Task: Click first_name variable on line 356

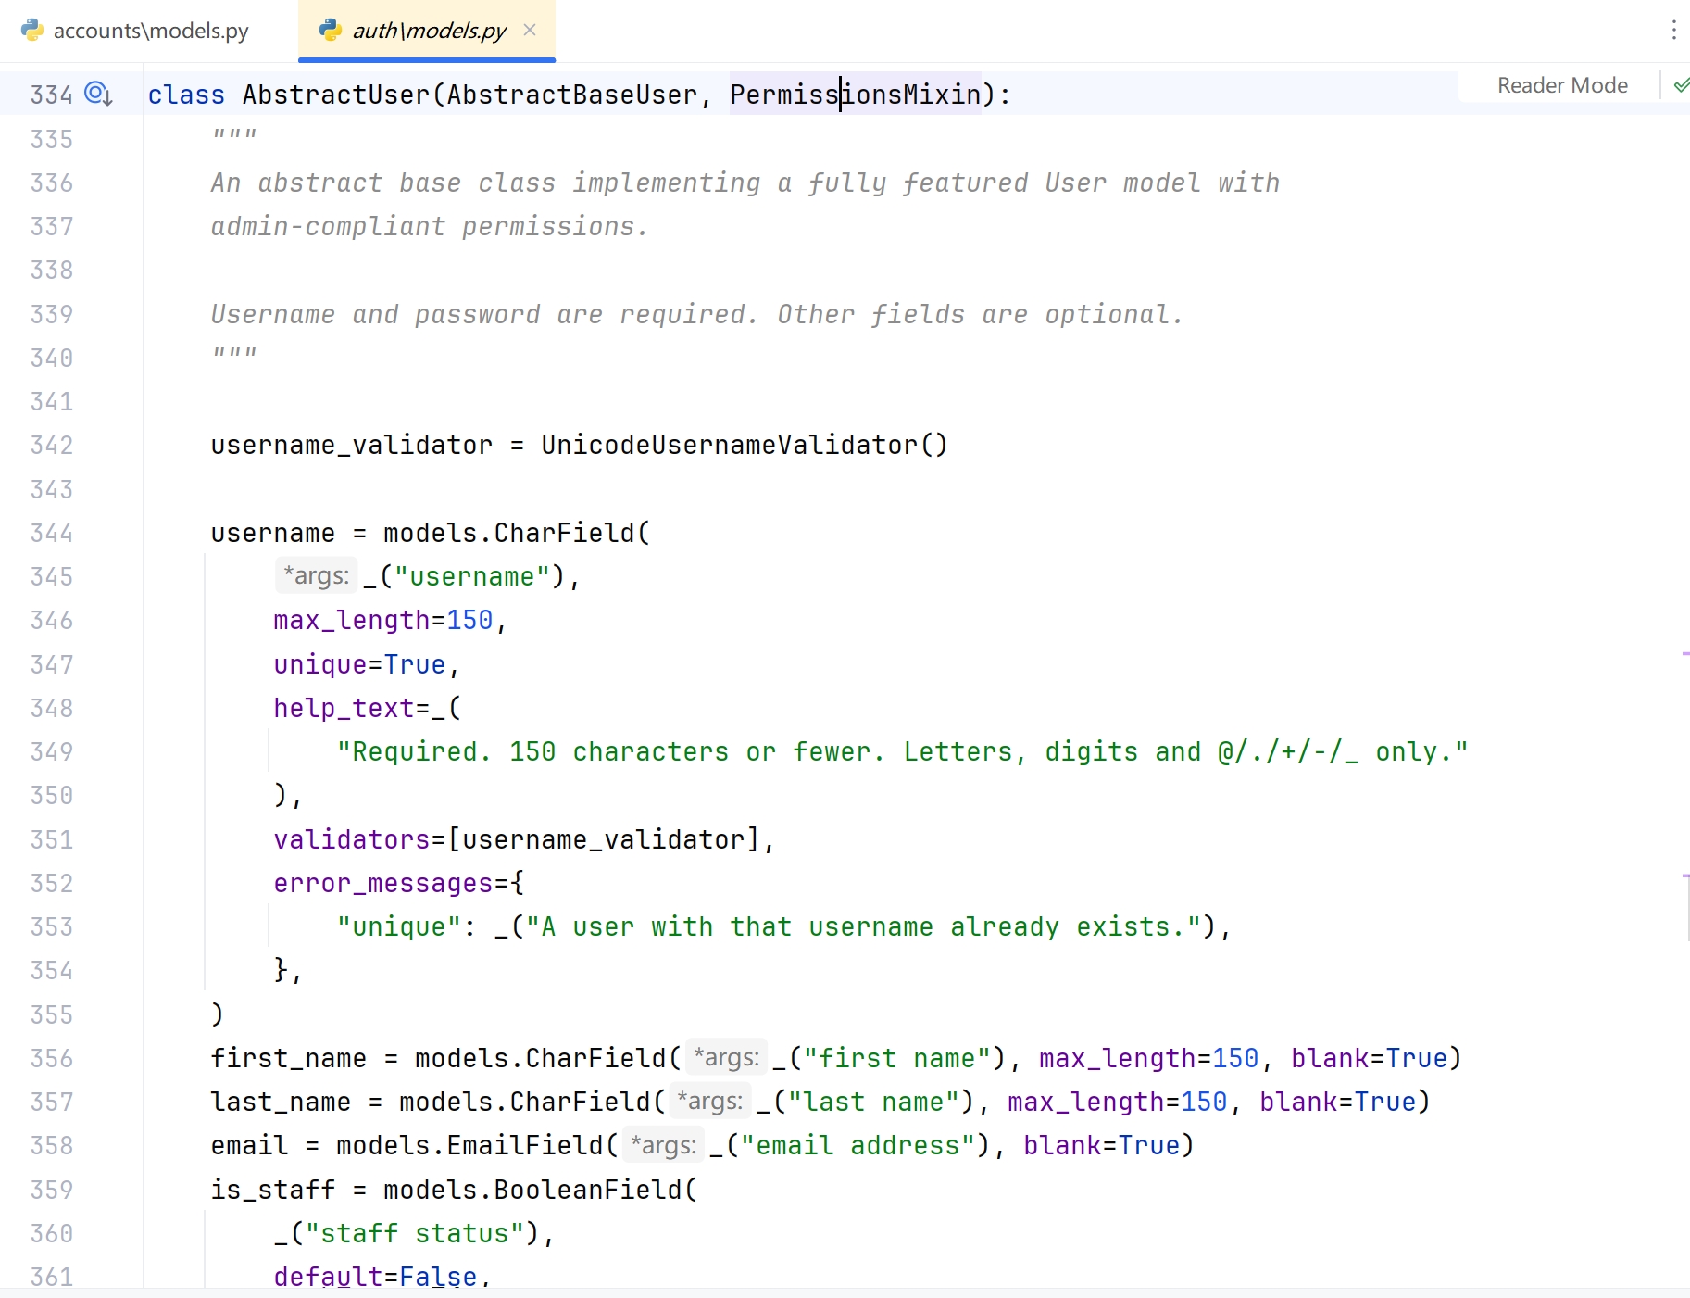Action: click(x=288, y=1058)
